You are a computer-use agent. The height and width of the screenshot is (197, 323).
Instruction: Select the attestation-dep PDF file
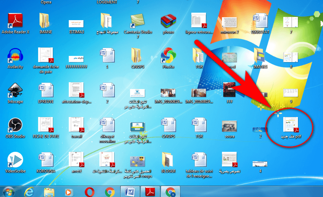pos(76,90)
